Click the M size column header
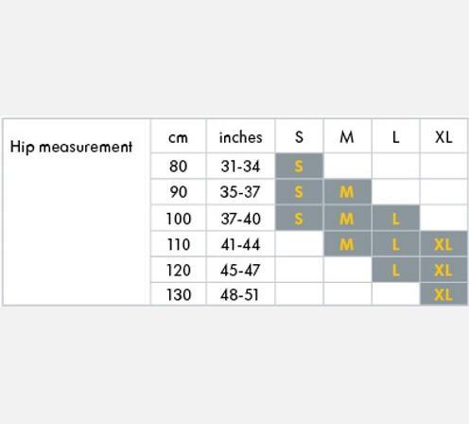This screenshot has height=424, width=469. pyautogui.click(x=347, y=137)
